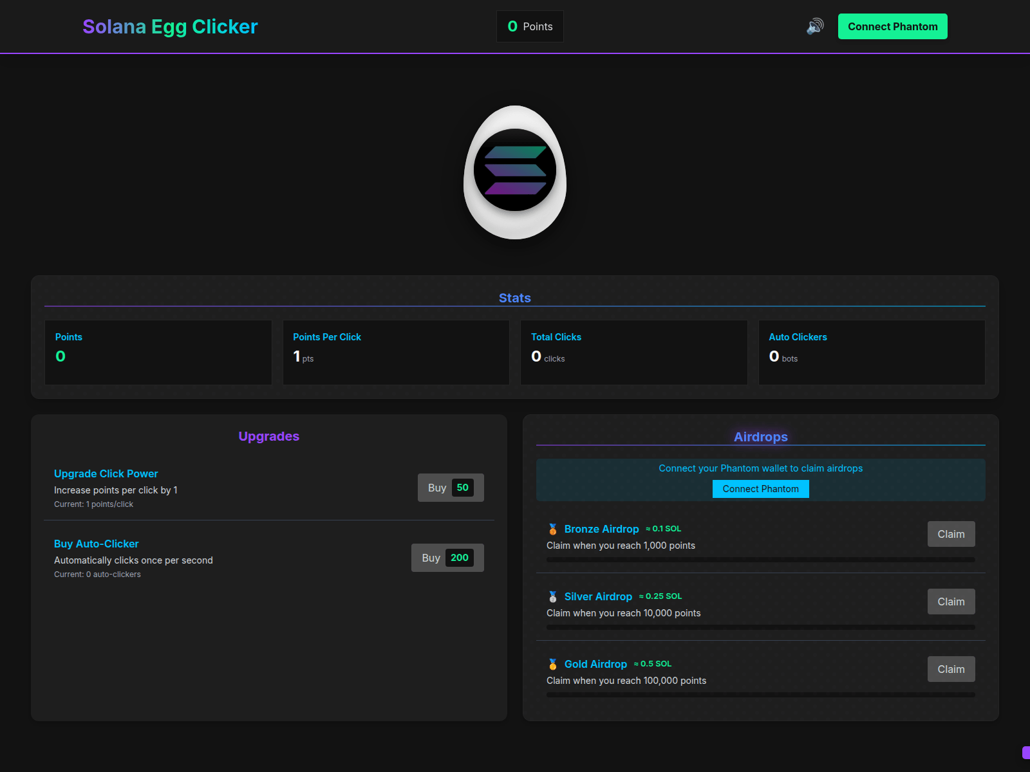This screenshot has height=772, width=1030.
Task: Buy the Click Power upgrade for 50
Action: tap(451, 488)
